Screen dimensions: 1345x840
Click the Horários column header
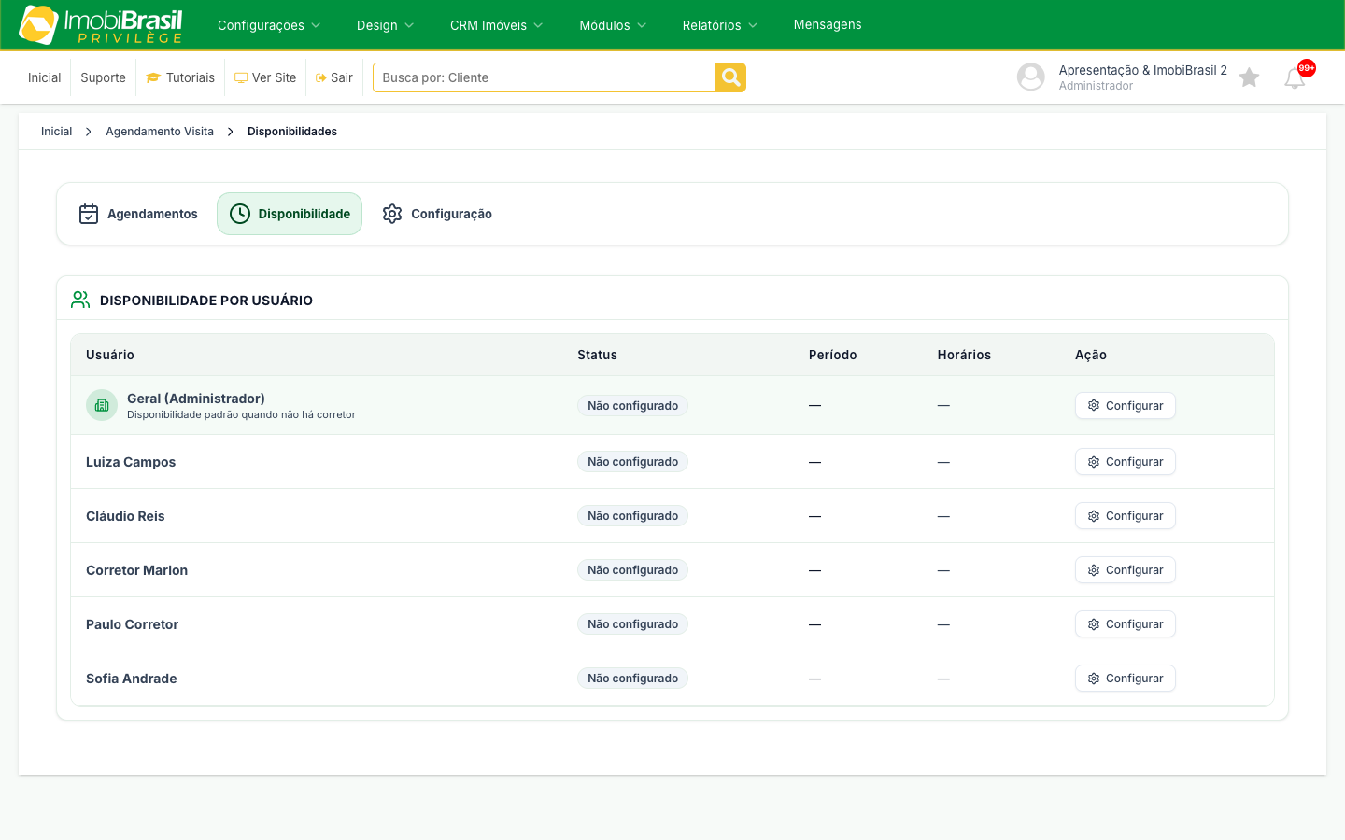point(964,355)
